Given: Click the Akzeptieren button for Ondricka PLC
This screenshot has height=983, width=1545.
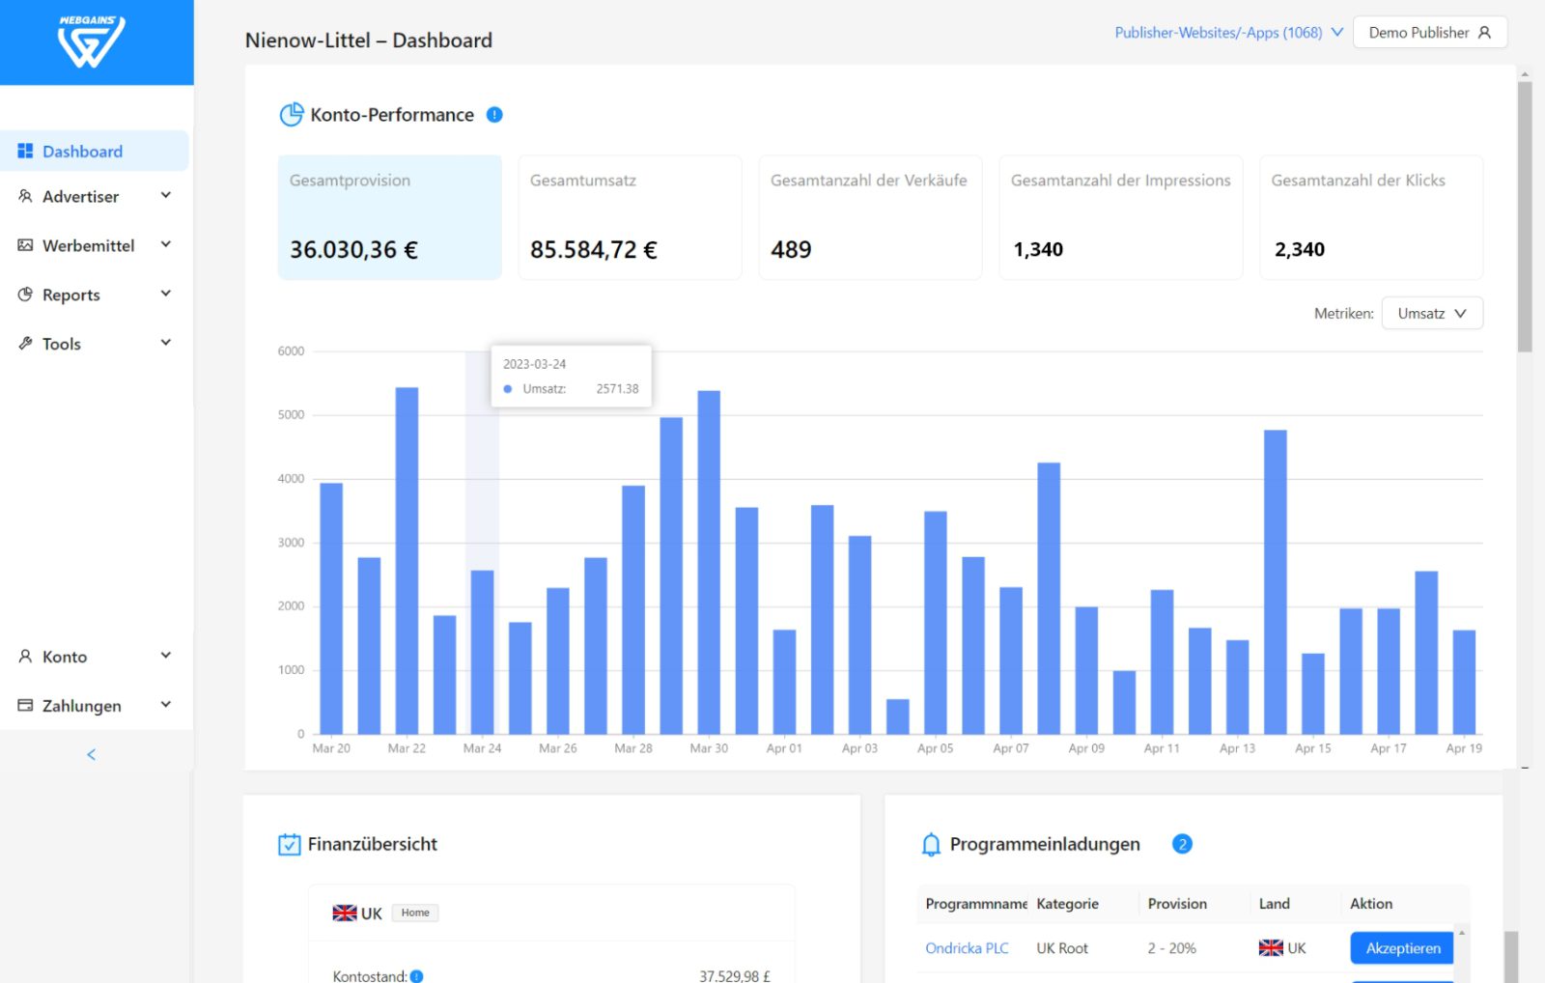Looking at the screenshot, I should coord(1401,947).
